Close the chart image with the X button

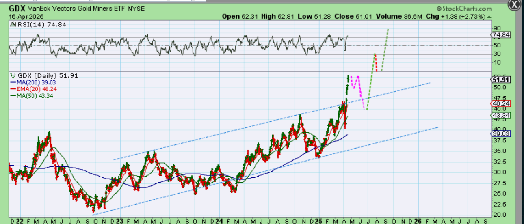coord(514,4)
